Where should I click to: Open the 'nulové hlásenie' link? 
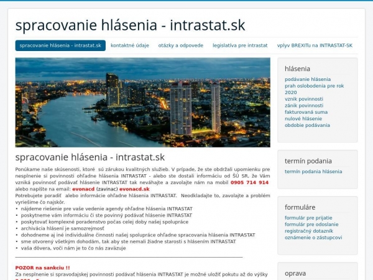[x=303, y=119]
